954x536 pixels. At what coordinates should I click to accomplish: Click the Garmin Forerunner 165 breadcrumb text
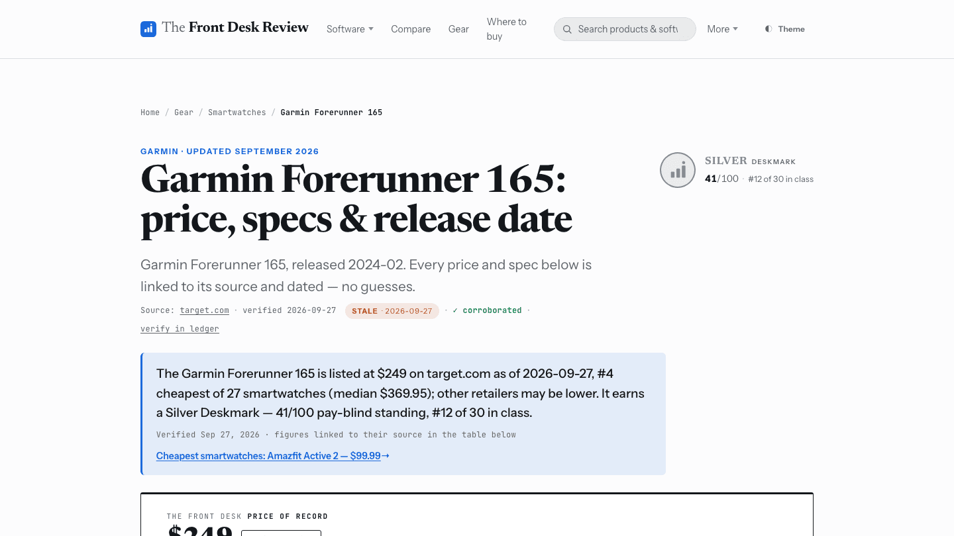coord(331,112)
